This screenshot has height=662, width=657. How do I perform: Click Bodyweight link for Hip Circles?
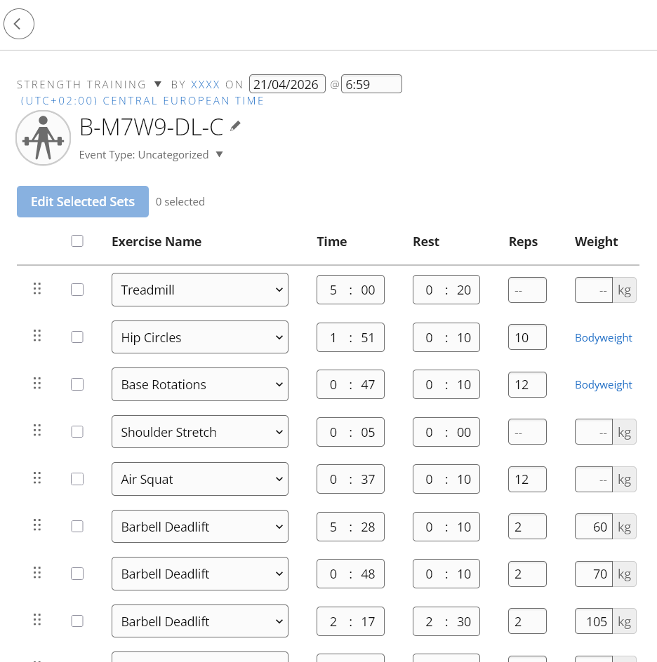[x=604, y=338]
